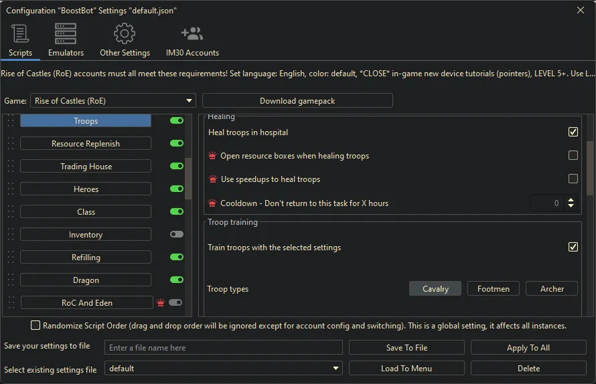596x384 pixels.
Task: Enable the Inventory script switch
Action: pyautogui.click(x=177, y=234)
